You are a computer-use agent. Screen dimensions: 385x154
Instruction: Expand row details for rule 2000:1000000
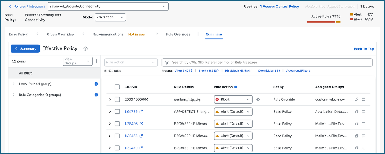110,100
